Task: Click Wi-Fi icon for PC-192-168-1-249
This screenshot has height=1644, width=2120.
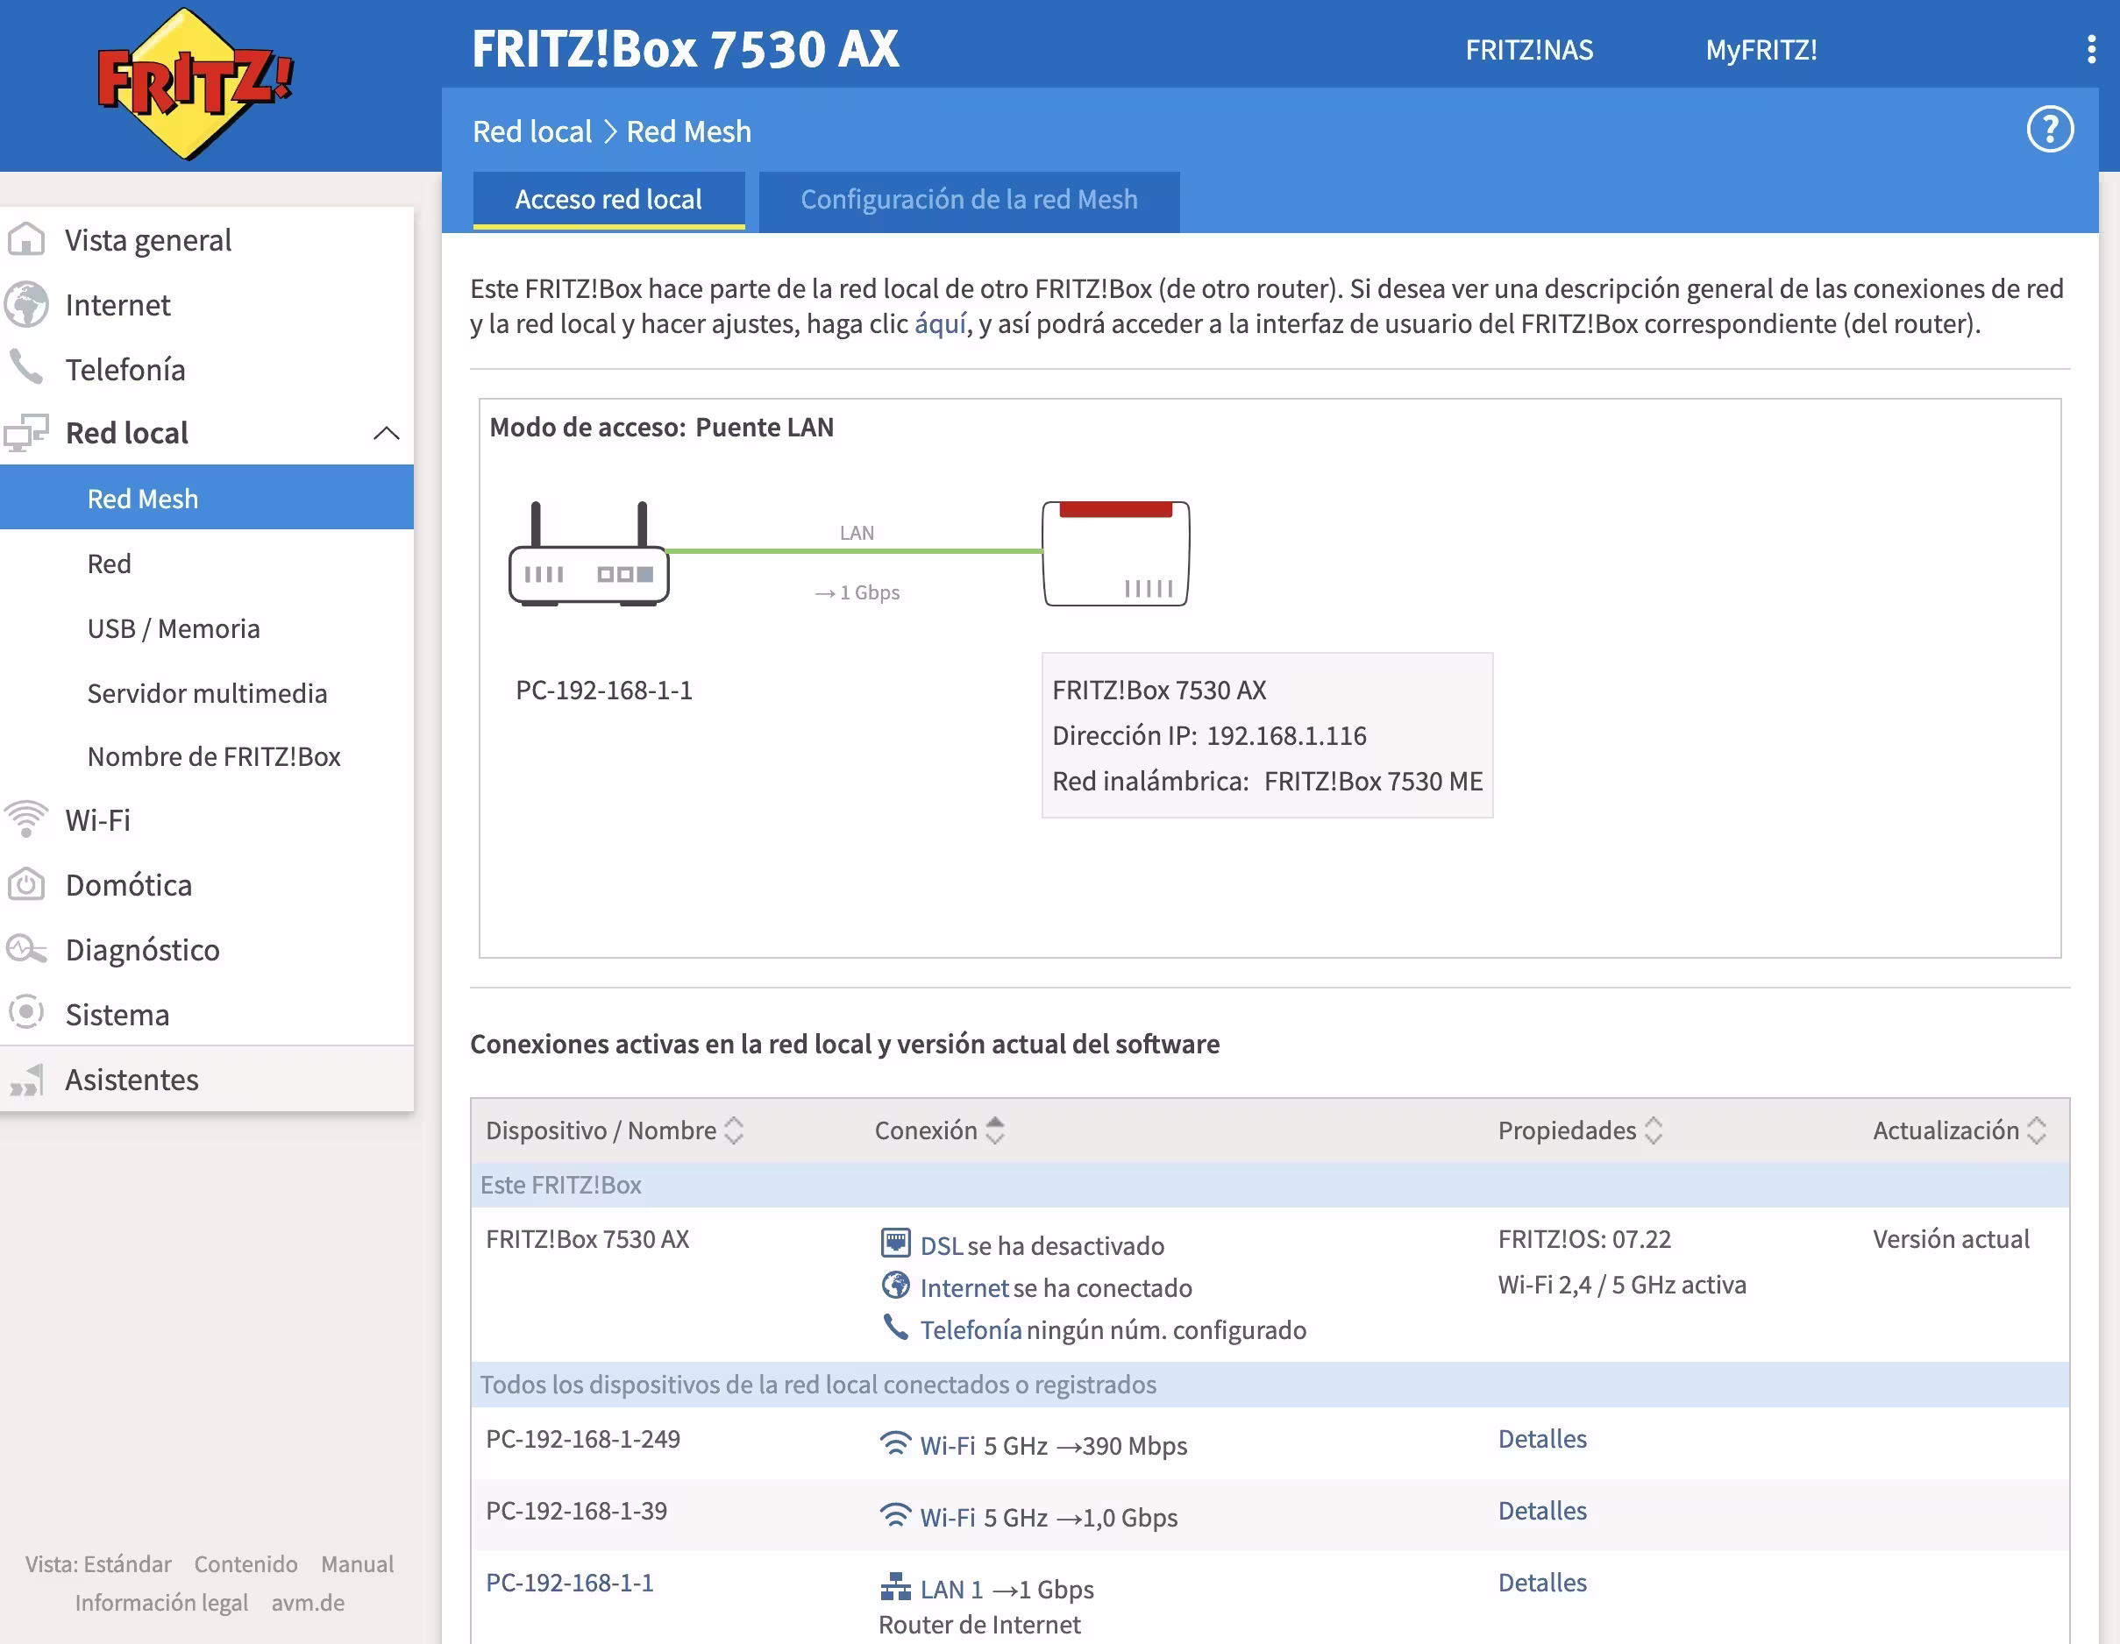Action: [x=895, y=1443]
